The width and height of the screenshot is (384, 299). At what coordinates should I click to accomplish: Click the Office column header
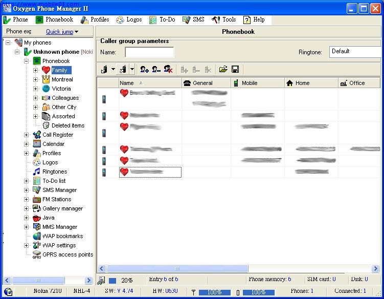point(359,83)
